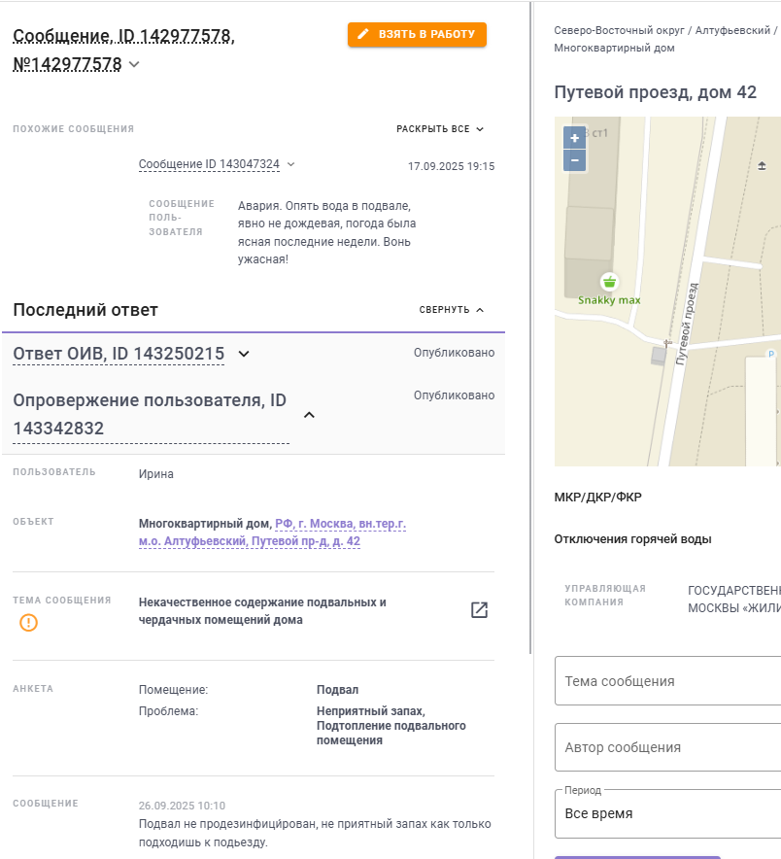Viewport: 781px width, 859px height.
Task: Open message topic in new window icon
Action: click(479, 610)
